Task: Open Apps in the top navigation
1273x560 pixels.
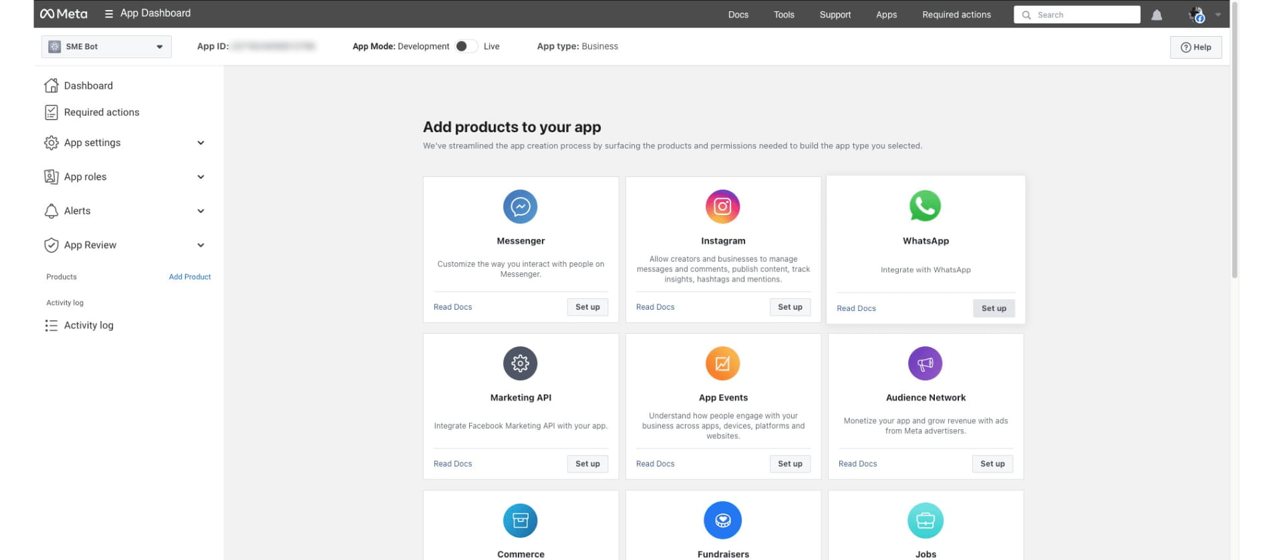Action: tap(887, 15)
